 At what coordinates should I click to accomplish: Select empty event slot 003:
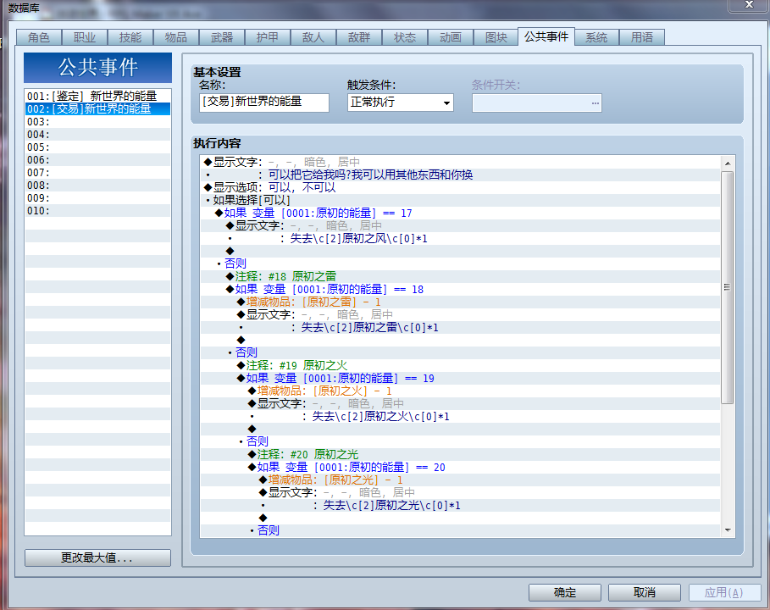(97, 122)
